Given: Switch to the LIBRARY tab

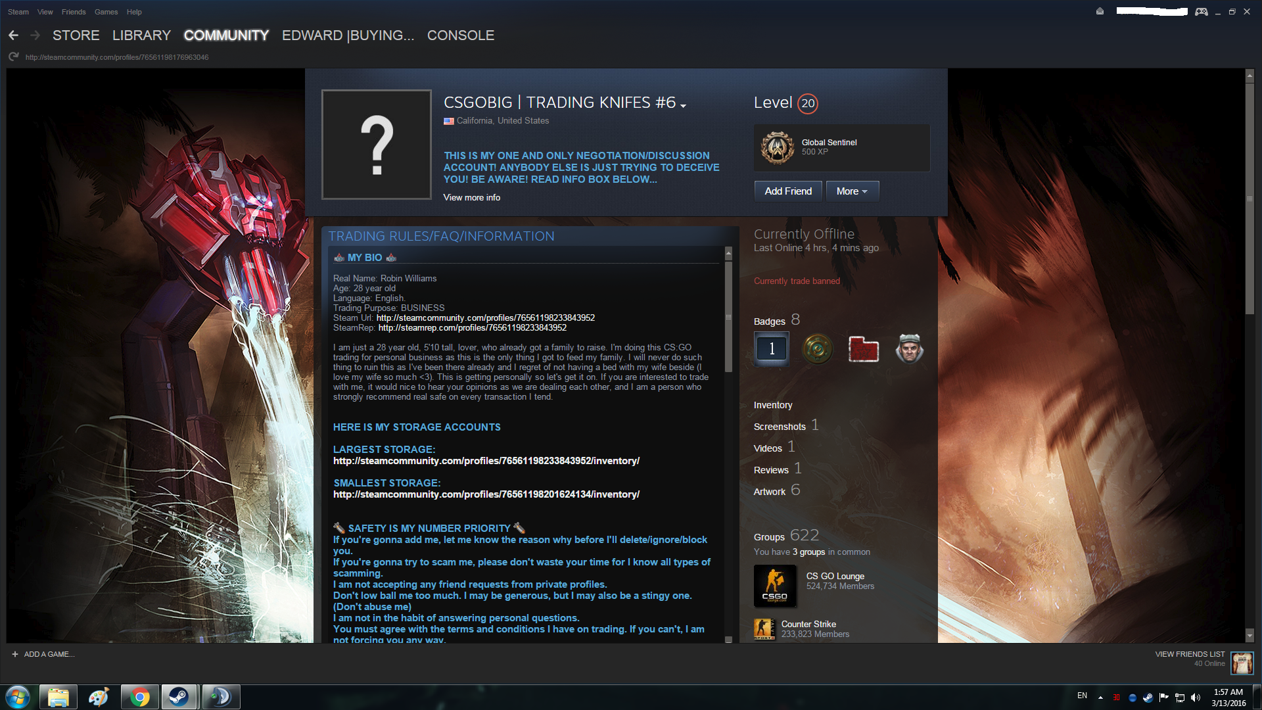Looking at the screenshot, I should tap(141, 35).
